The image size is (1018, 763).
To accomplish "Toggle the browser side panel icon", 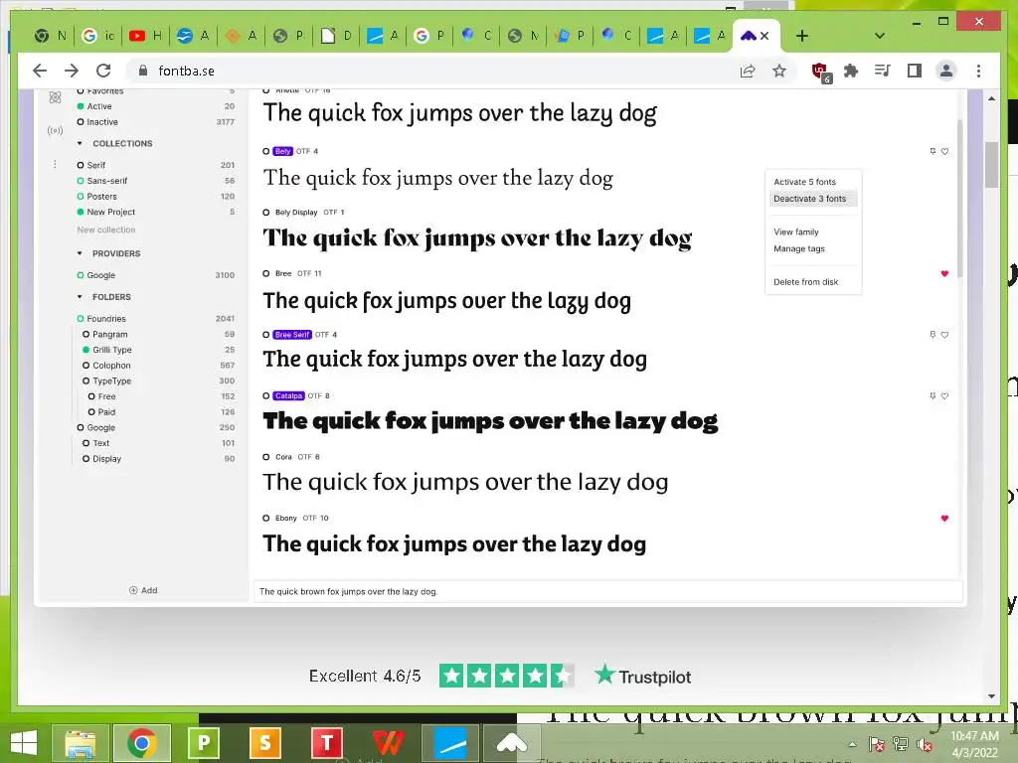I will point(915,71).
